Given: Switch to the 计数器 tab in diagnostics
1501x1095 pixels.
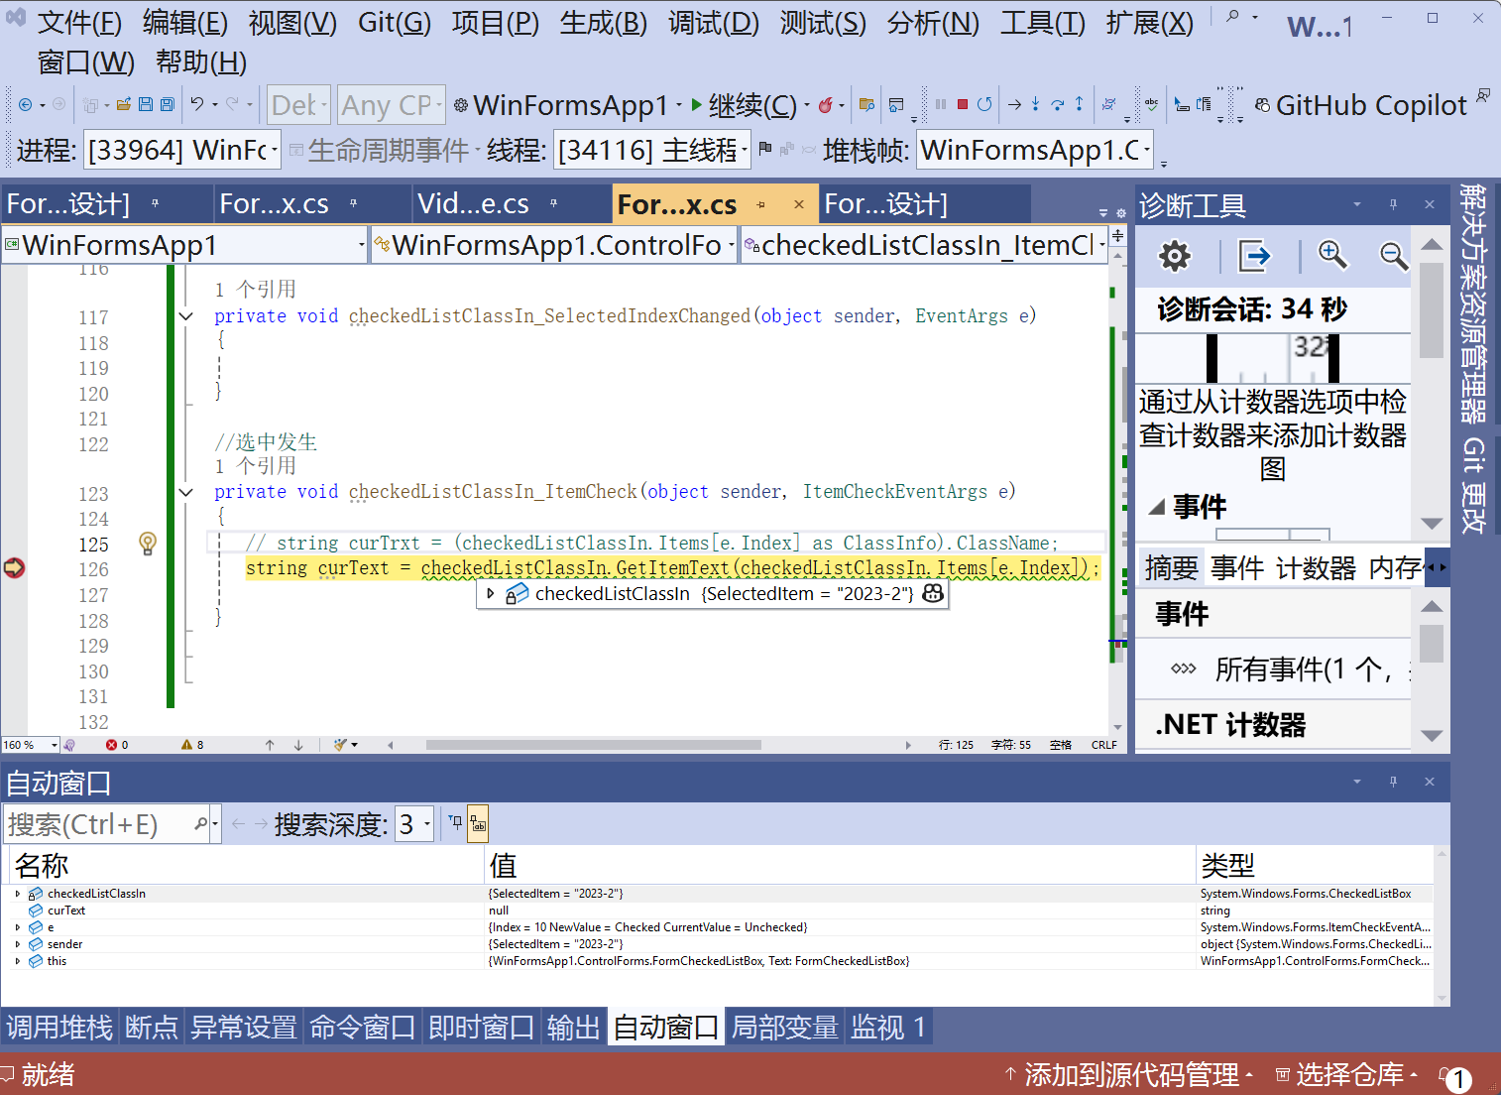Looking at the screenshot, I should click(1316, 567).
